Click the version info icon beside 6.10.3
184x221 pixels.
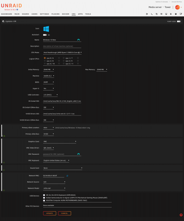click(17, 10)
